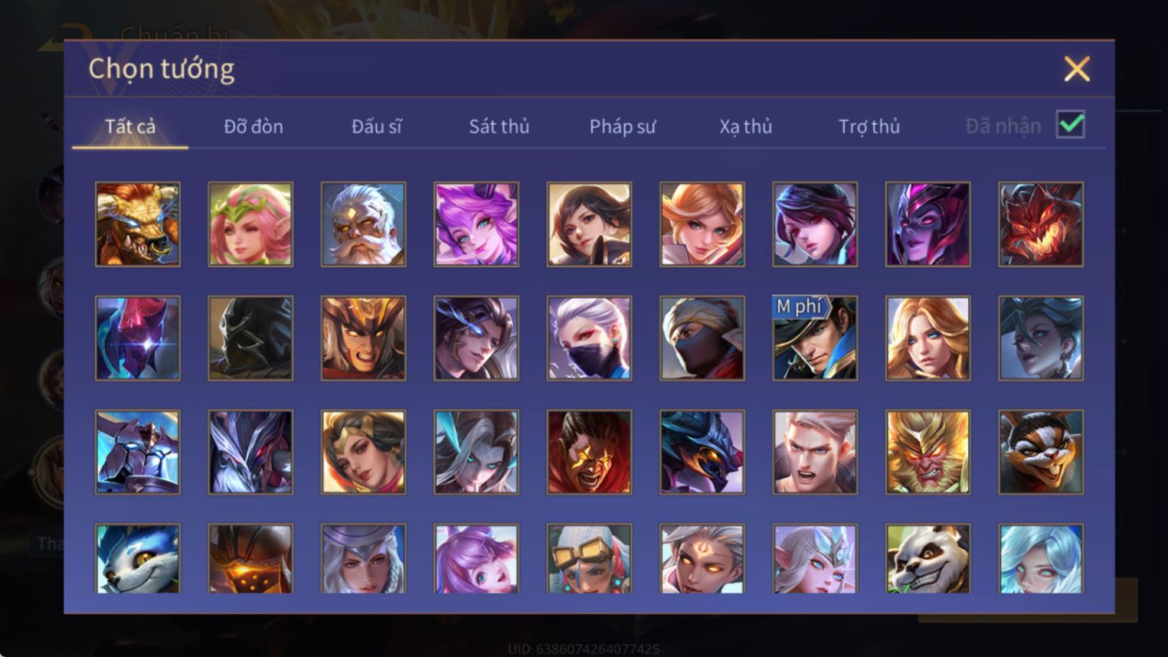Switch to the "Trợ thủ" tab
1168x657 pixels.
click(x=869, y=126)
